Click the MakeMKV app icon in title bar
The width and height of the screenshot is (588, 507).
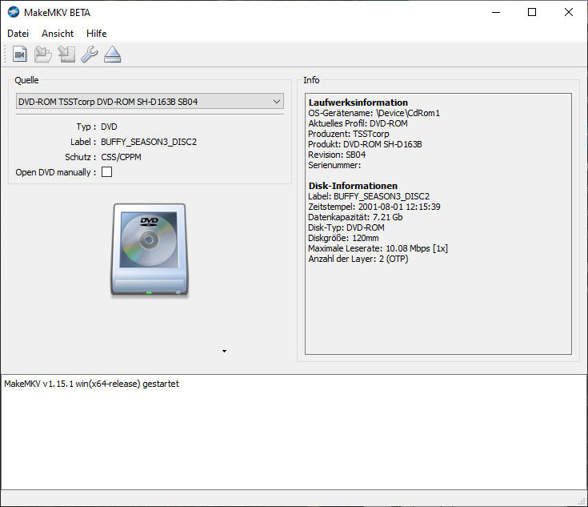tap(14, 12)
